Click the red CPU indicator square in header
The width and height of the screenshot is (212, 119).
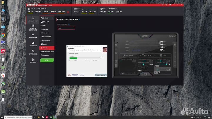(68, 12)
